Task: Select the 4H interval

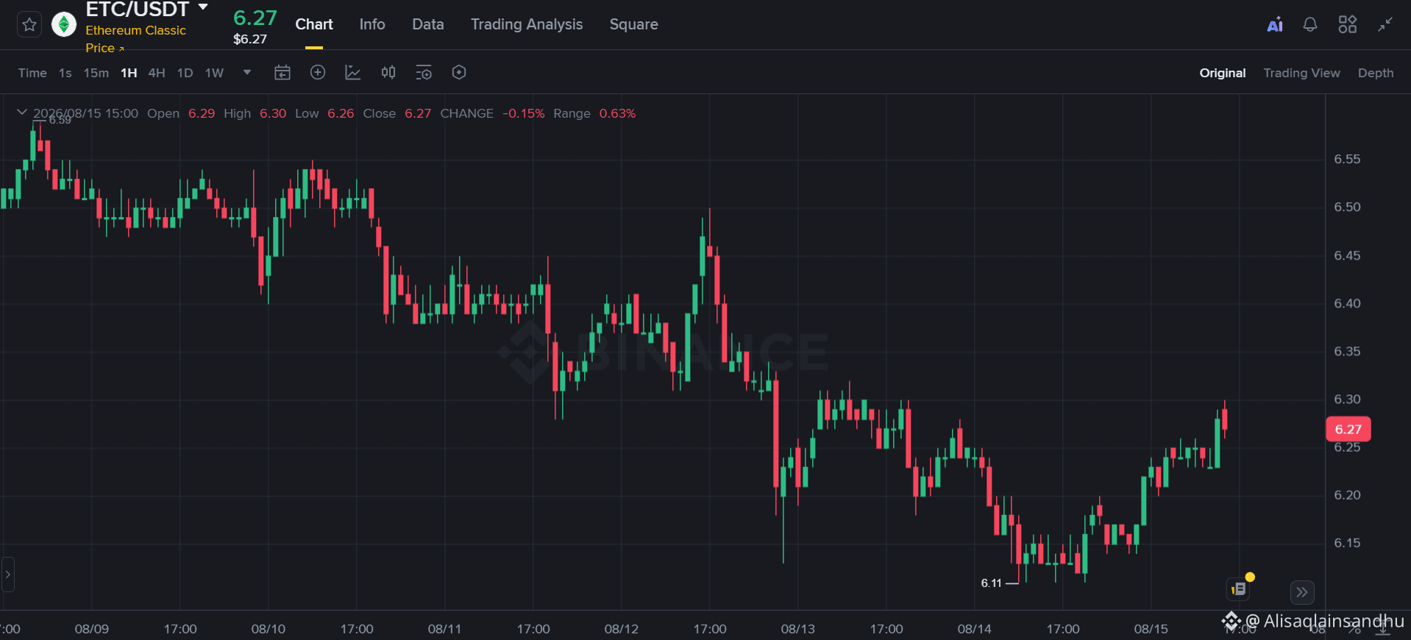Action: coord(157,73)
